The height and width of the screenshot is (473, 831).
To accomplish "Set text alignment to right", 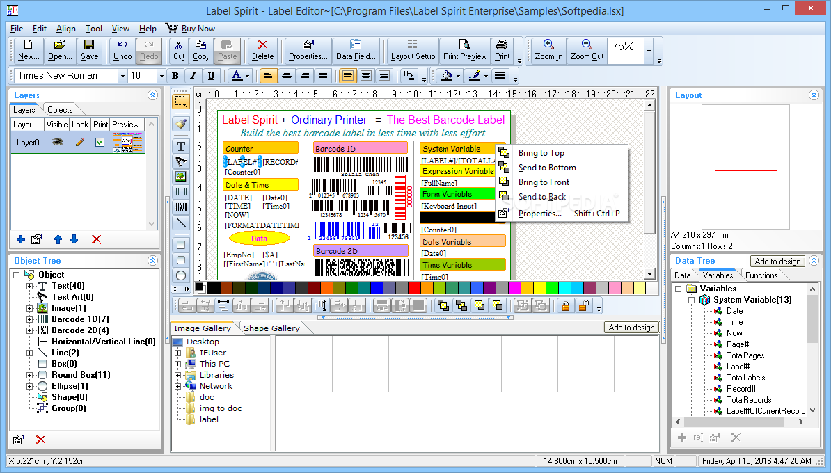I will coord(304,76).
